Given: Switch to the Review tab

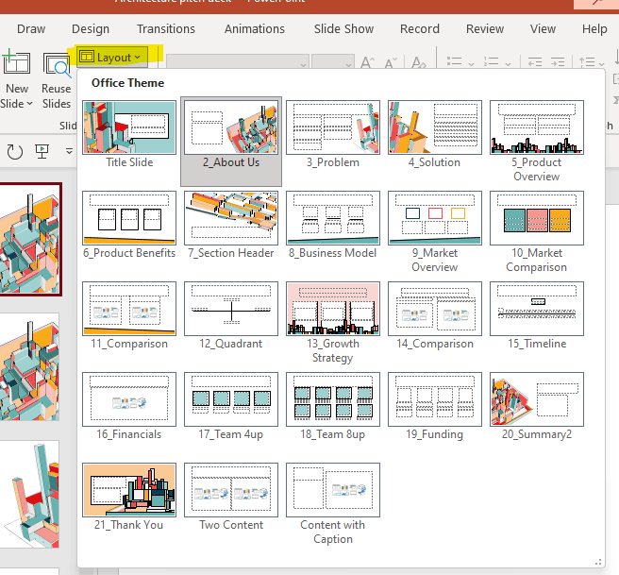Looking at the screenshot, I should tap(485, 29).
